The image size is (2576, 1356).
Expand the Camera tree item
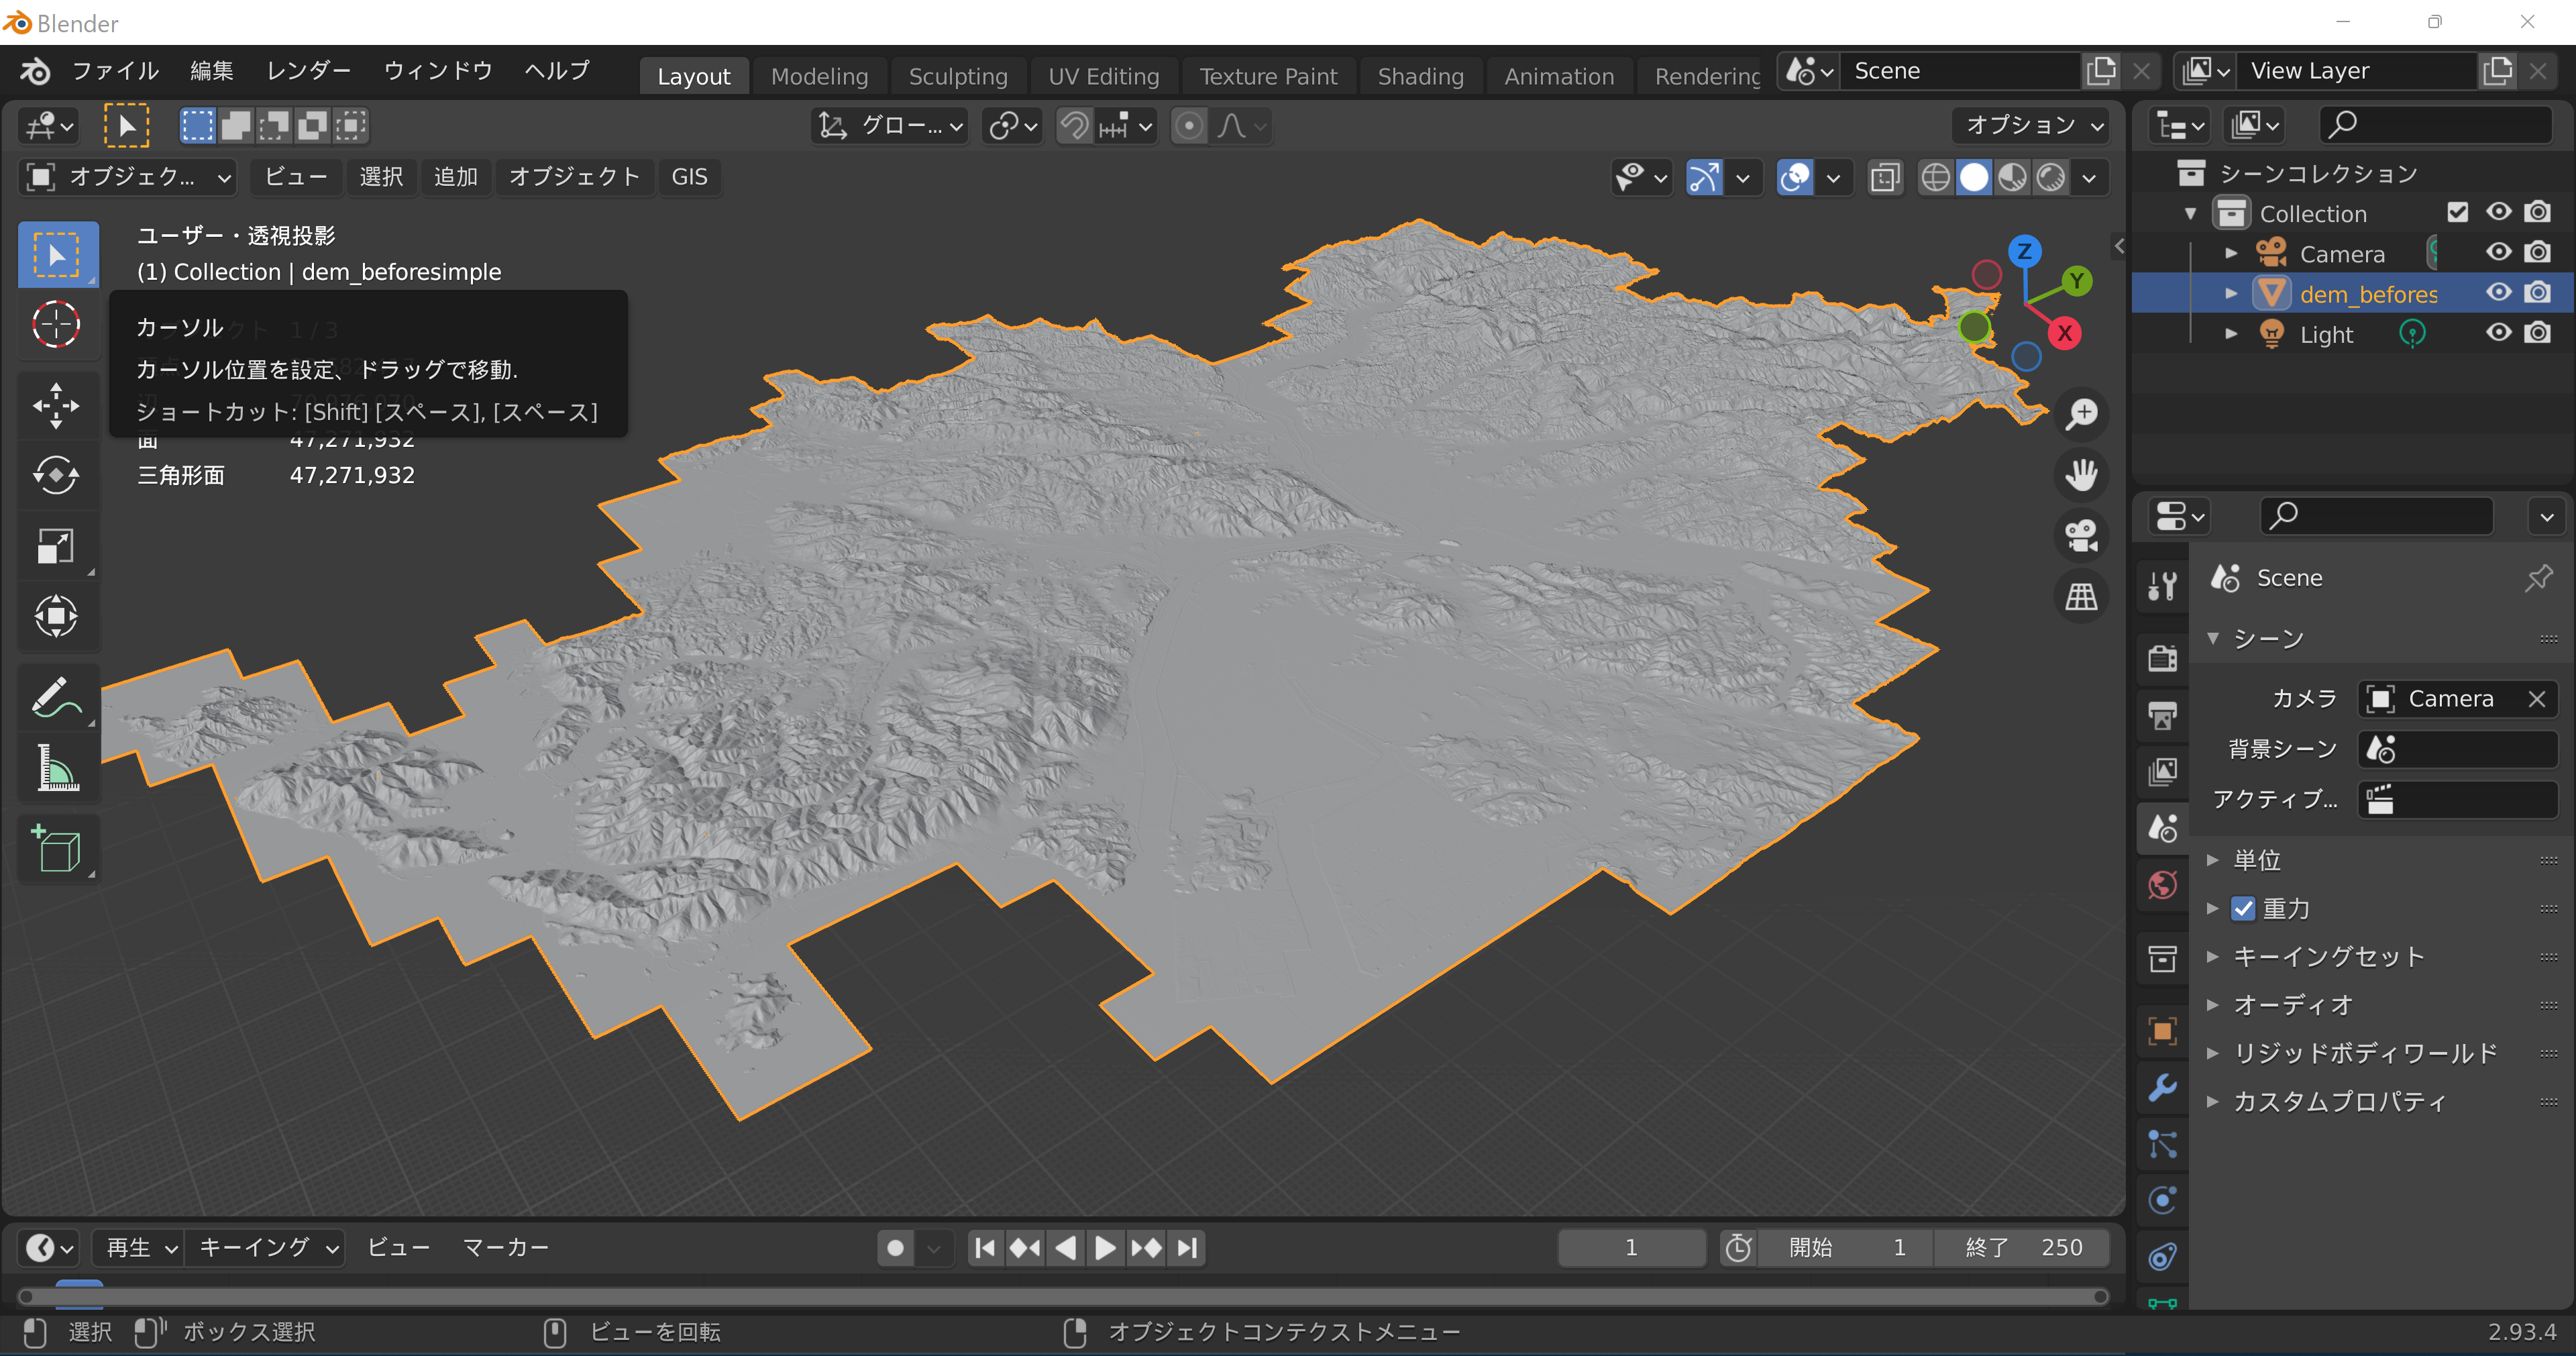(x=2231, y=253)
